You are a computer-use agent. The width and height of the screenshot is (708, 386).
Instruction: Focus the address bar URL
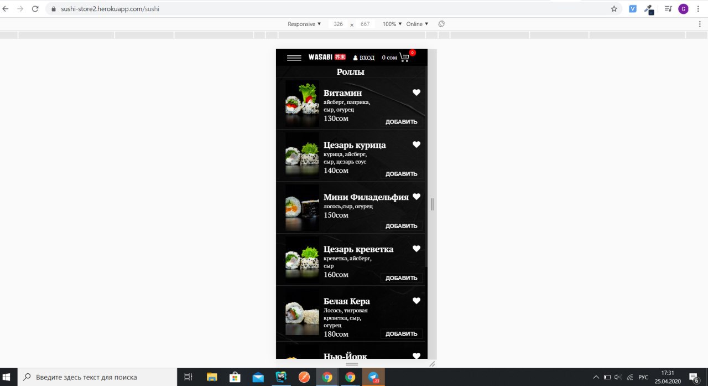(110, 9)
